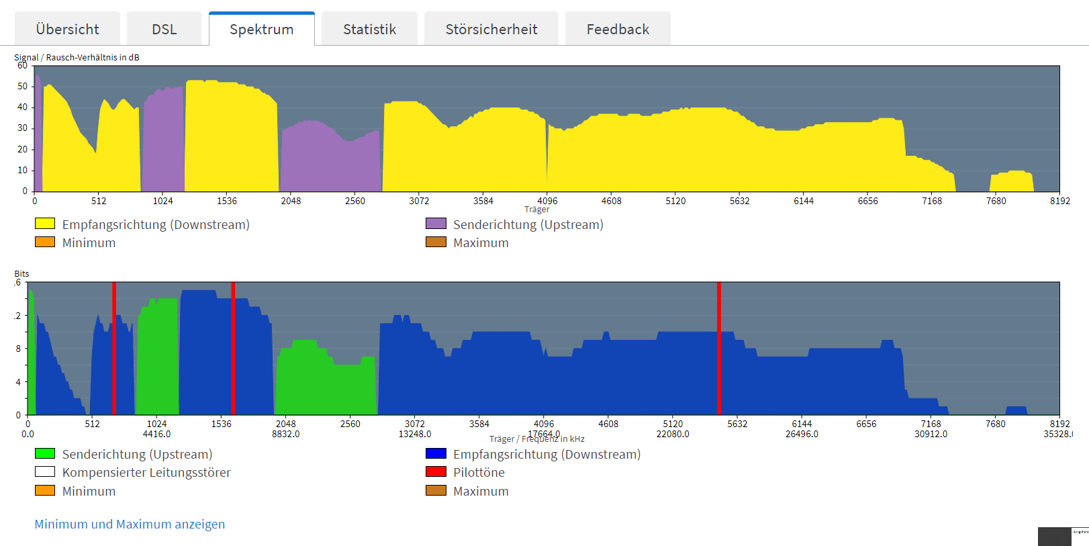Click '4416.0' frequency label on bits chart
This screenshot has height=546, width=1089.
[x=156, y=434]
